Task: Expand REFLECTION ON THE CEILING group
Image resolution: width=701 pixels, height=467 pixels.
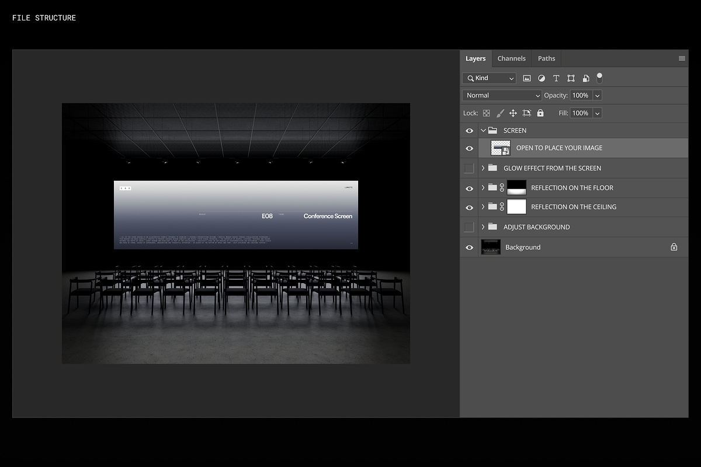Action: [483, 207]
